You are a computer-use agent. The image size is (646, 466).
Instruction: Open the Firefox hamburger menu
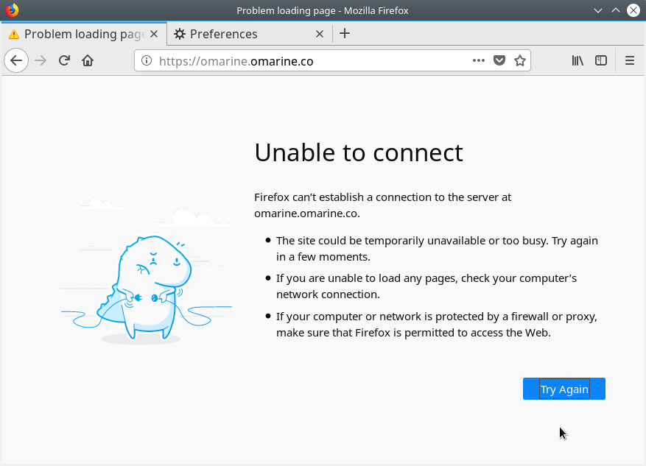tap(630, 61)
